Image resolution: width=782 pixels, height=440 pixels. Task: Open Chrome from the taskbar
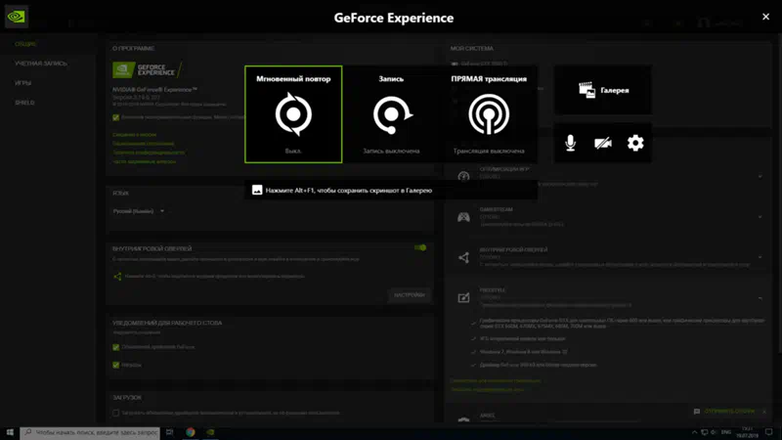click(190, 432)
